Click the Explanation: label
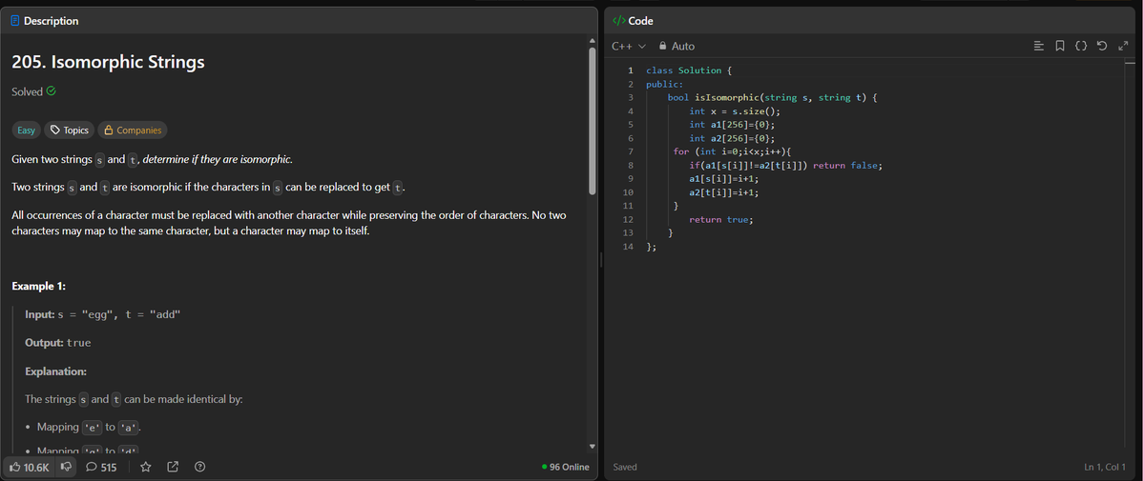Screen dimensions: 1145x481 point(55,371)
